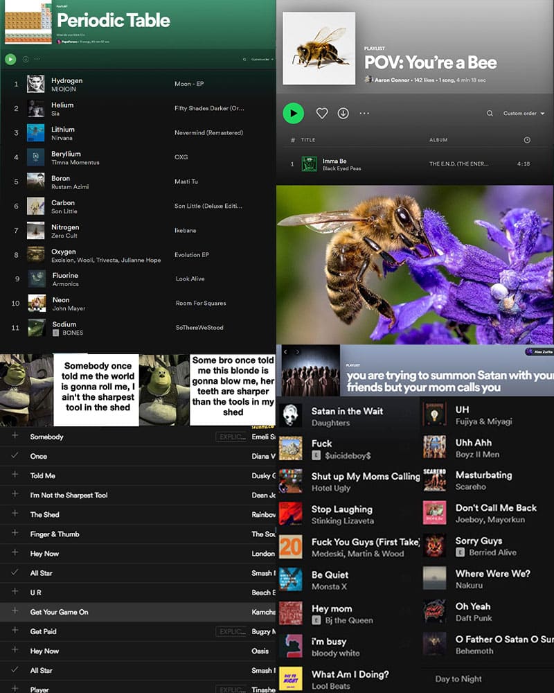554x693 pixels.
Task: Sort Bee playlist by the duration clock icon
Action: coord(527,140)
